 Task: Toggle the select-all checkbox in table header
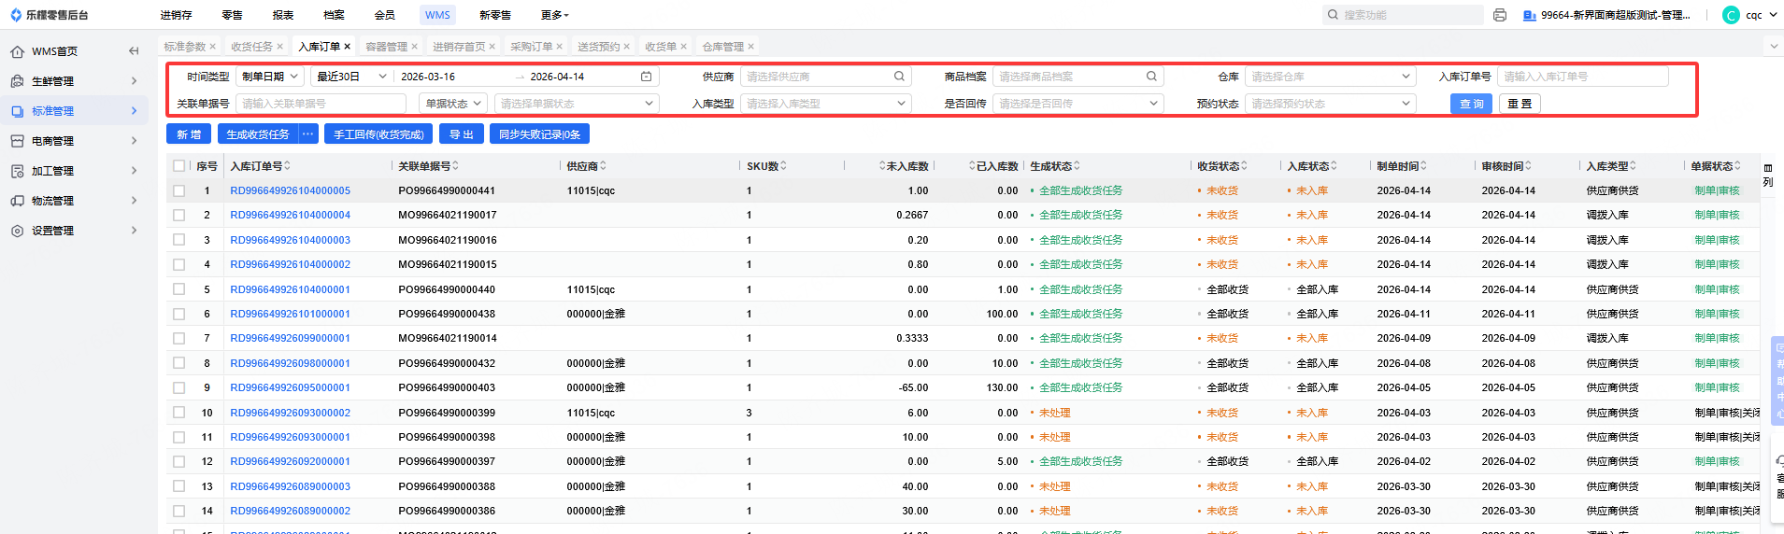pos(178,166)
